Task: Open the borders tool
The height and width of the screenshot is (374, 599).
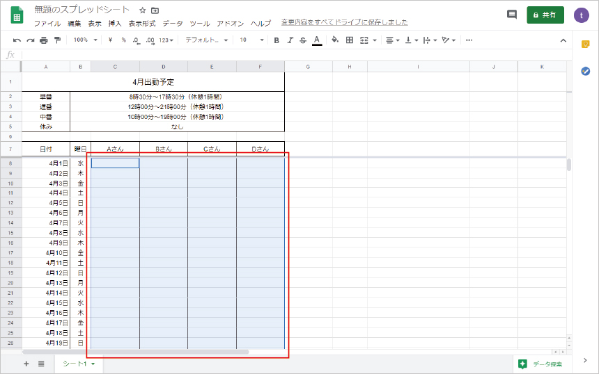Action: [x=349, y=40]
